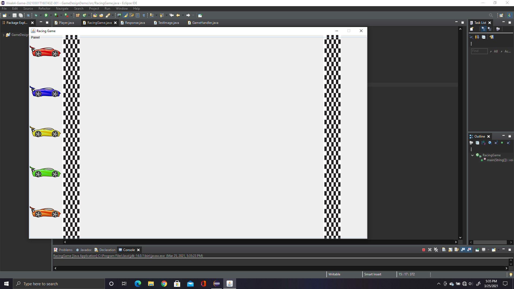This screenshot has width=514, height=289.
Task: Terminate the running RacingGame process
Action: 424,250
